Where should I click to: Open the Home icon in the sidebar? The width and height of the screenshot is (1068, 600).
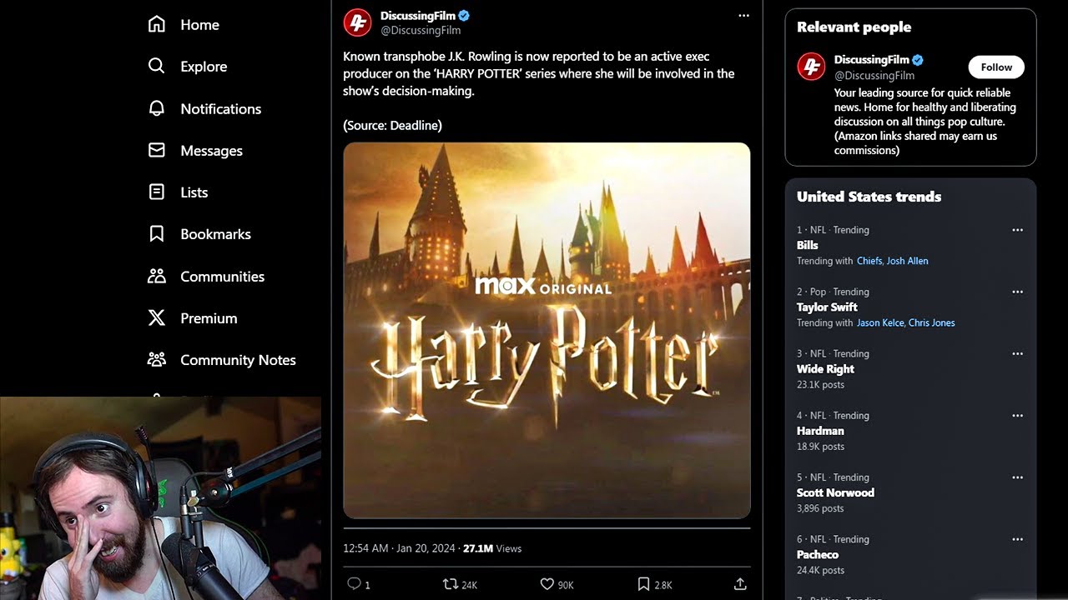[156, 24]
